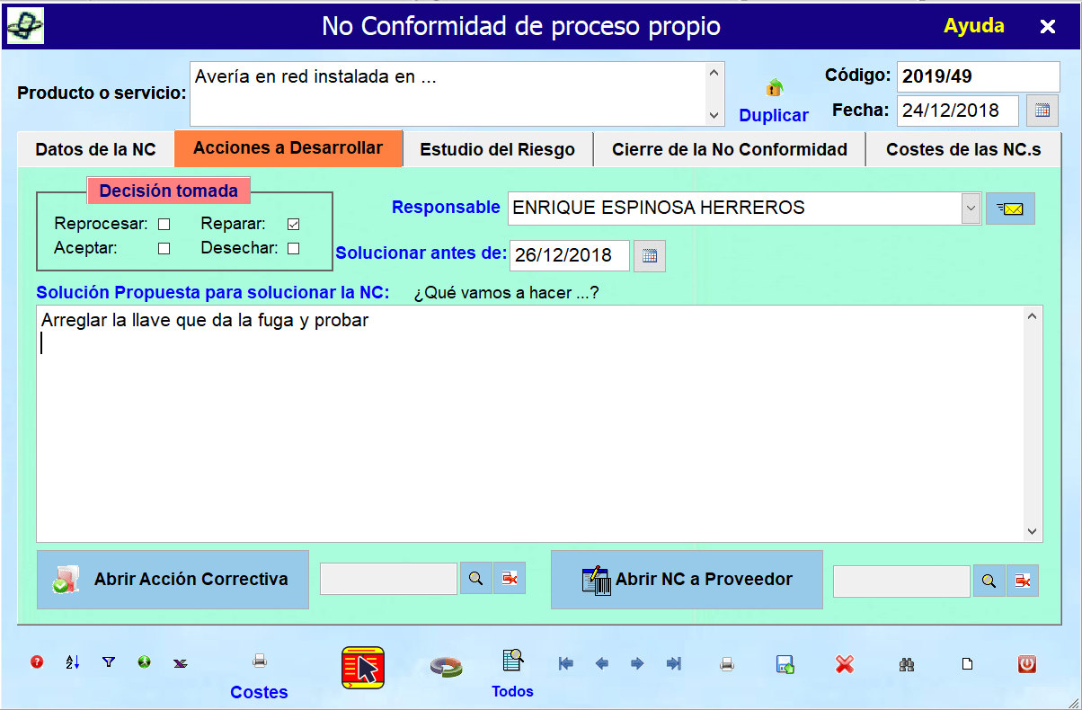Click the green globe icon in bottom toolbar
This screenshot has height=710, width=1082.
click(x=144, y=662)
